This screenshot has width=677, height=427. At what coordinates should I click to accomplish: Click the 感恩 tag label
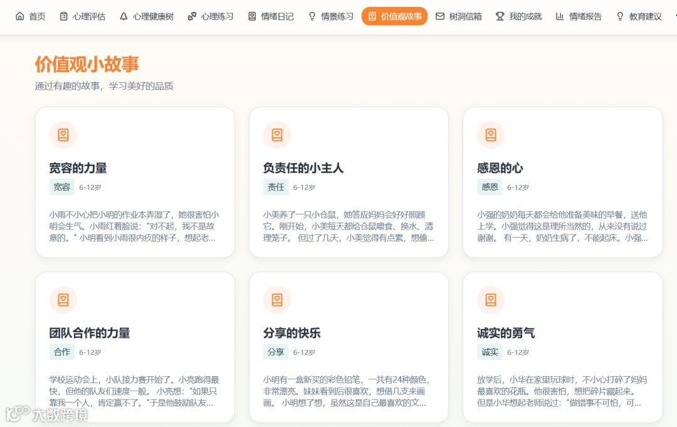(490, 187)
